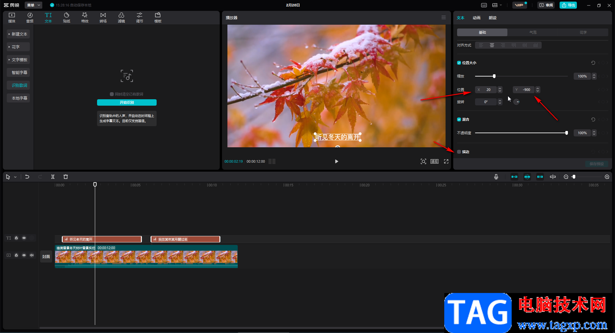Screen dimensions: 615x333
Task: Reset the 位置大小 section with reset icon
Action: tap(593, 63)
